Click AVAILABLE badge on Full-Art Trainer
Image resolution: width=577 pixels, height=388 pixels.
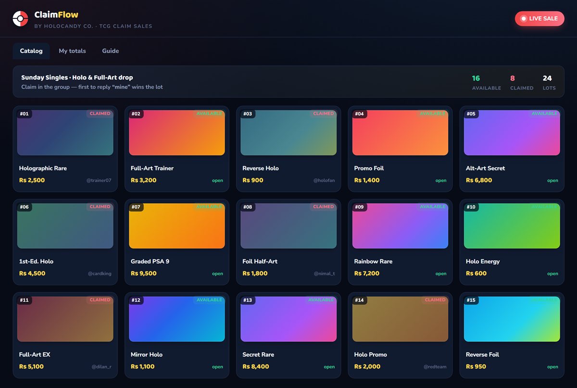(209, 114)
